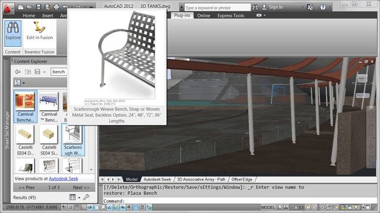Toggle Polar Tracking in status bar

point(90,207)
